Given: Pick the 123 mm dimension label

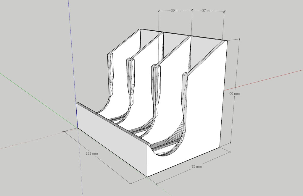Looking at the screenshot, I should click(92, 153).
